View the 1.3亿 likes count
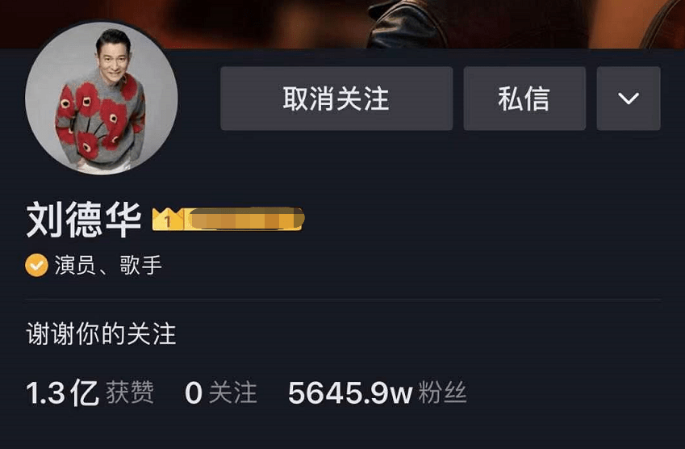The width and height of the screenshot is (685, 449). point(62,392)
